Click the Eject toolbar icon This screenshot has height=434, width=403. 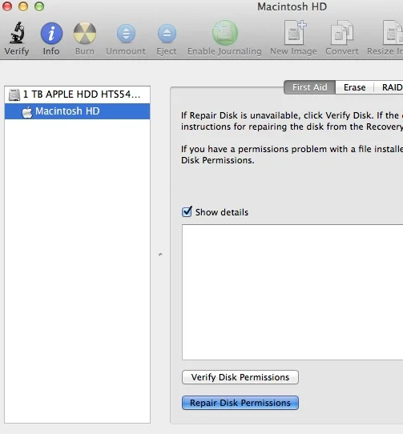point(167,34)
